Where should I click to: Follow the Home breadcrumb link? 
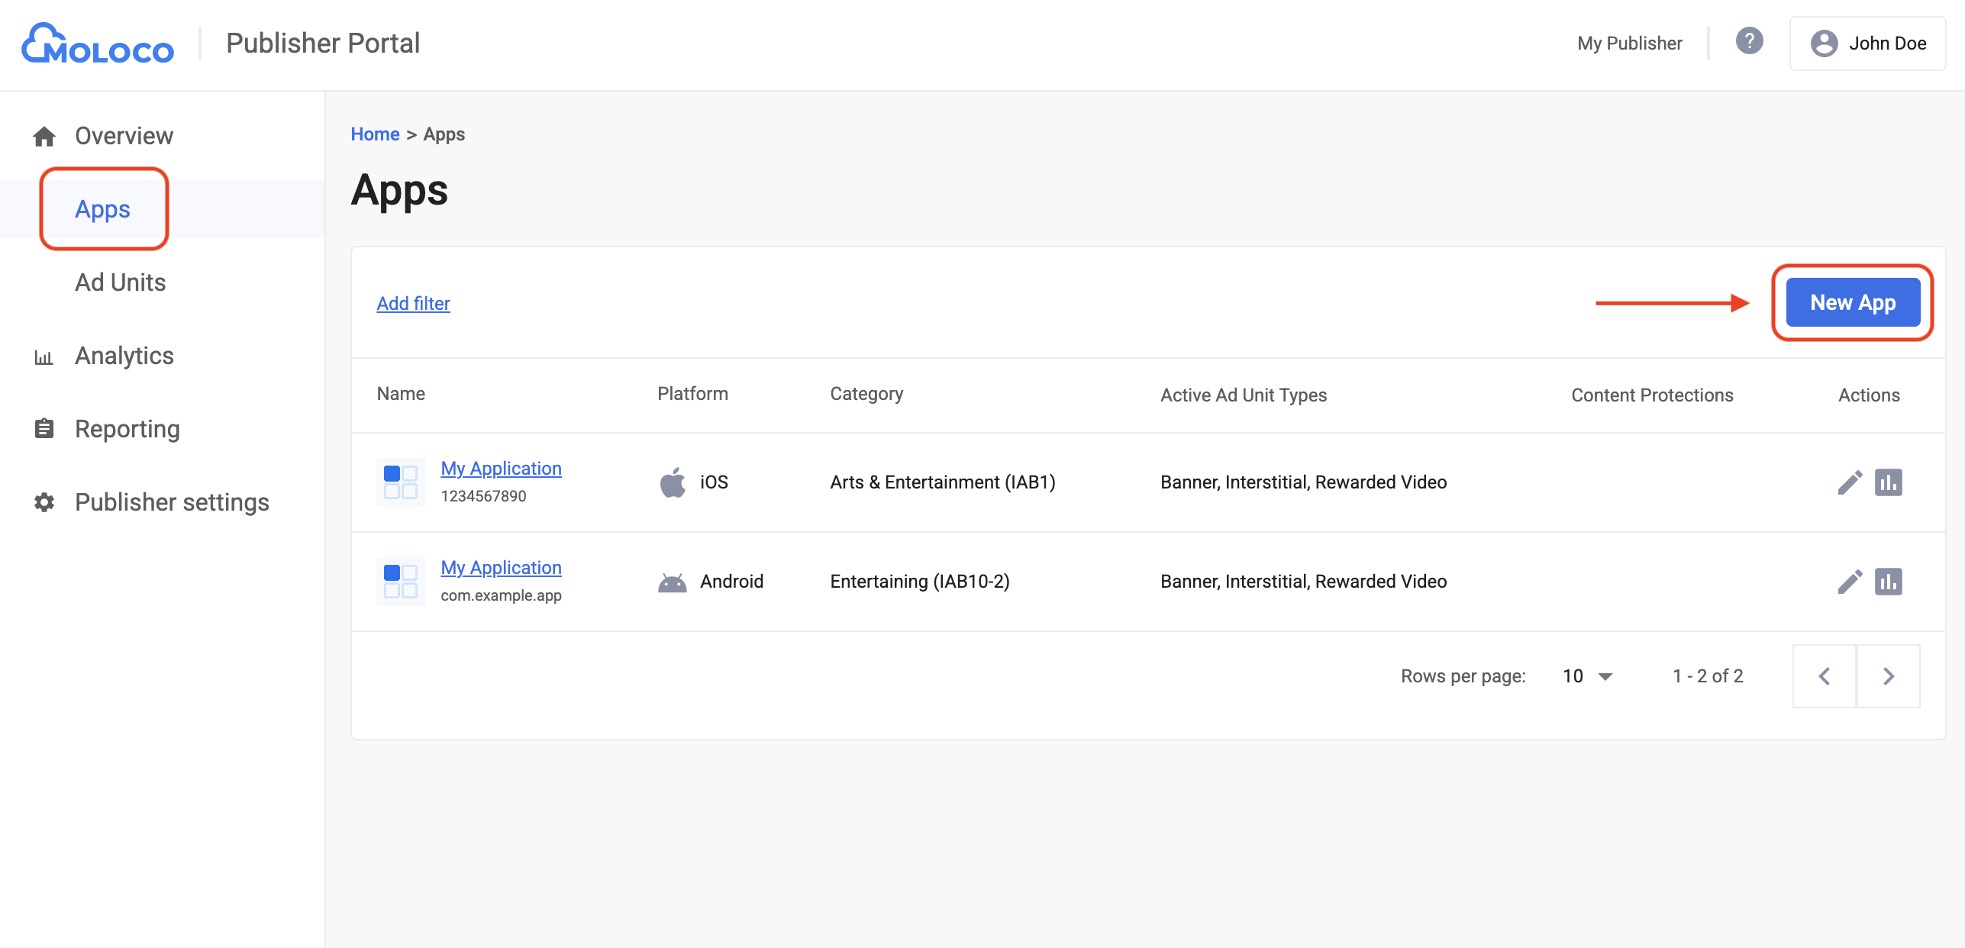point(375,134)
